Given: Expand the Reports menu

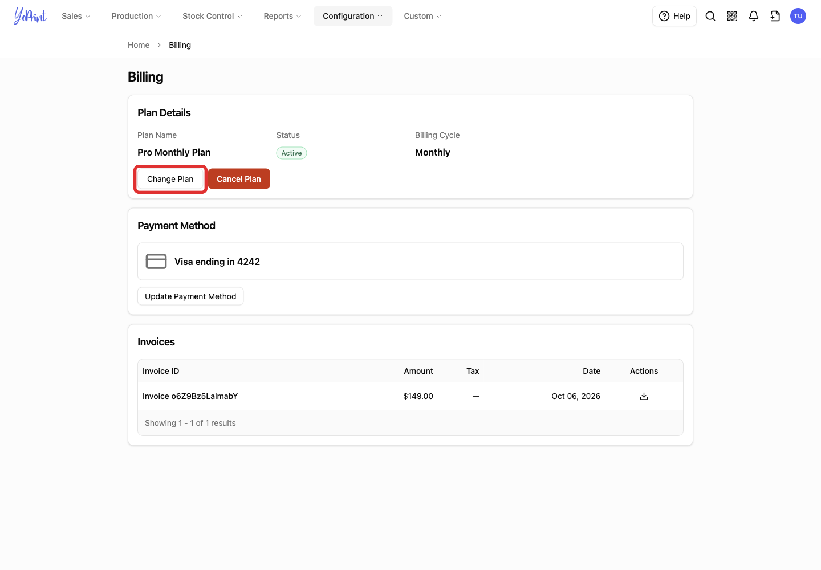Looking at the screenshot, I should [282, 16].
